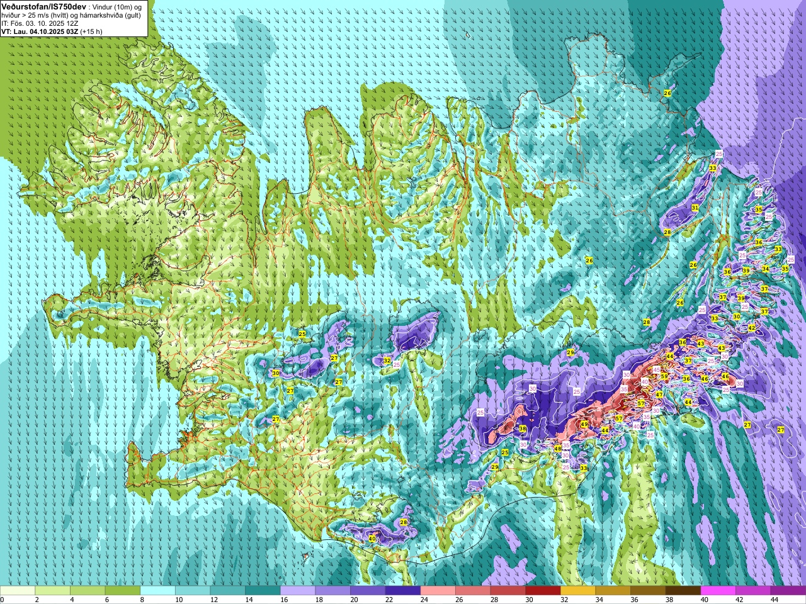Viewport: 806px width, 604px height.
Task: Select the 40–42 m/s bright magenta legend swatch
Action: tap(718, 591)
